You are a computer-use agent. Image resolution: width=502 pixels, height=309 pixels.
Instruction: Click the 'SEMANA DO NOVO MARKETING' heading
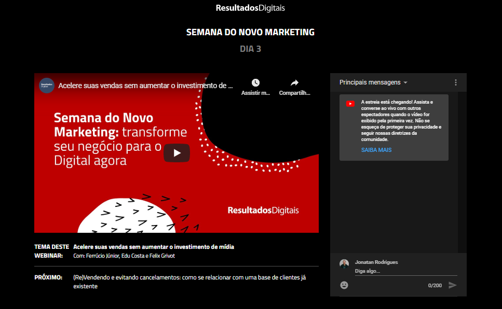tap(250, 32)
